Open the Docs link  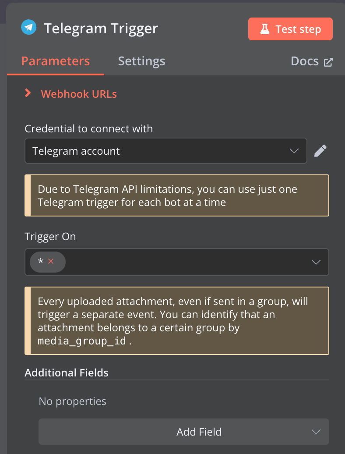coord(305,61)
